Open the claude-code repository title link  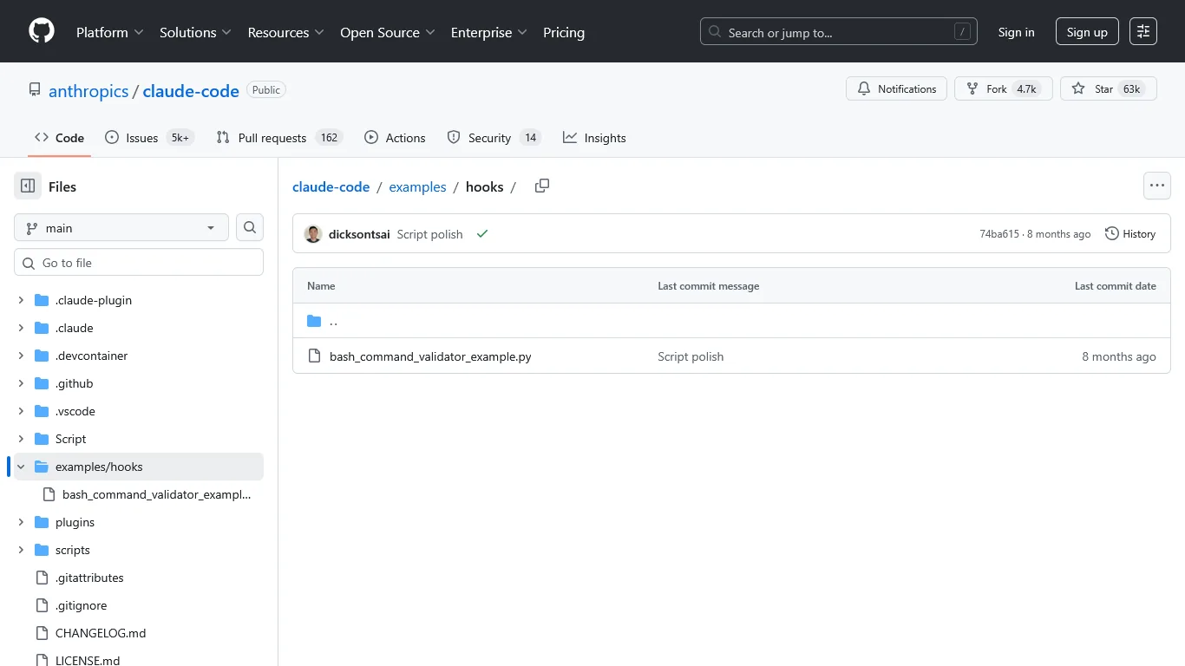pyautogui.click(x=191, y=91)
